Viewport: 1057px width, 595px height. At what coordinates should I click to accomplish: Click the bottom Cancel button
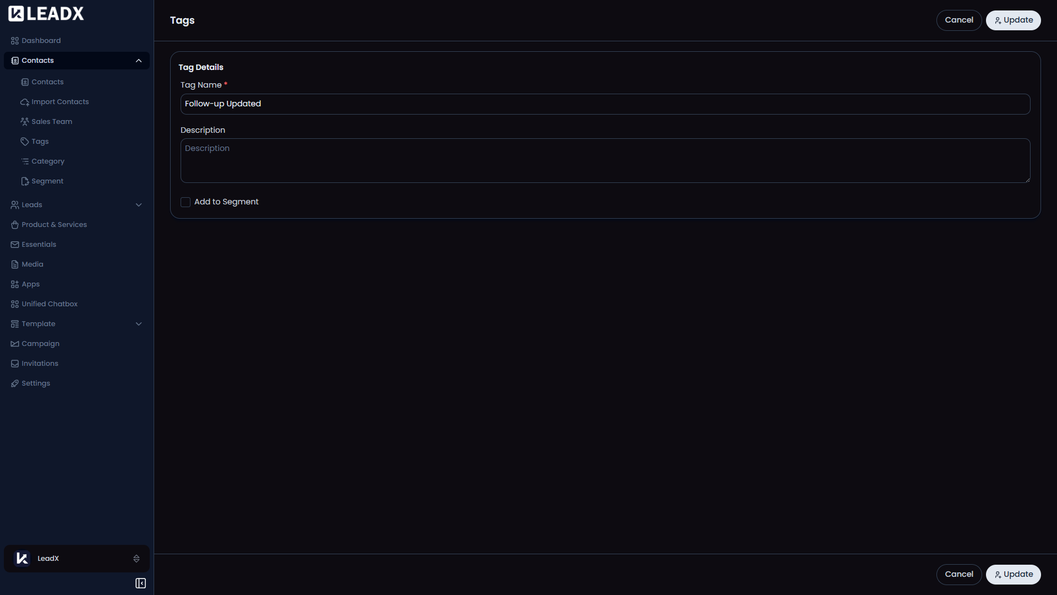[x=959, y=575]
